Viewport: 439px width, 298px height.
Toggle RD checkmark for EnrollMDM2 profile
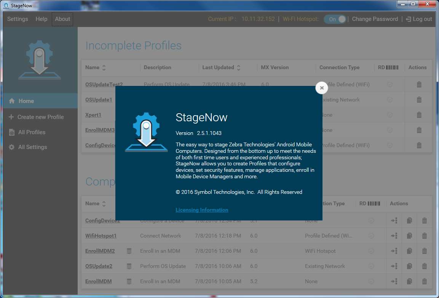(371, 251)
